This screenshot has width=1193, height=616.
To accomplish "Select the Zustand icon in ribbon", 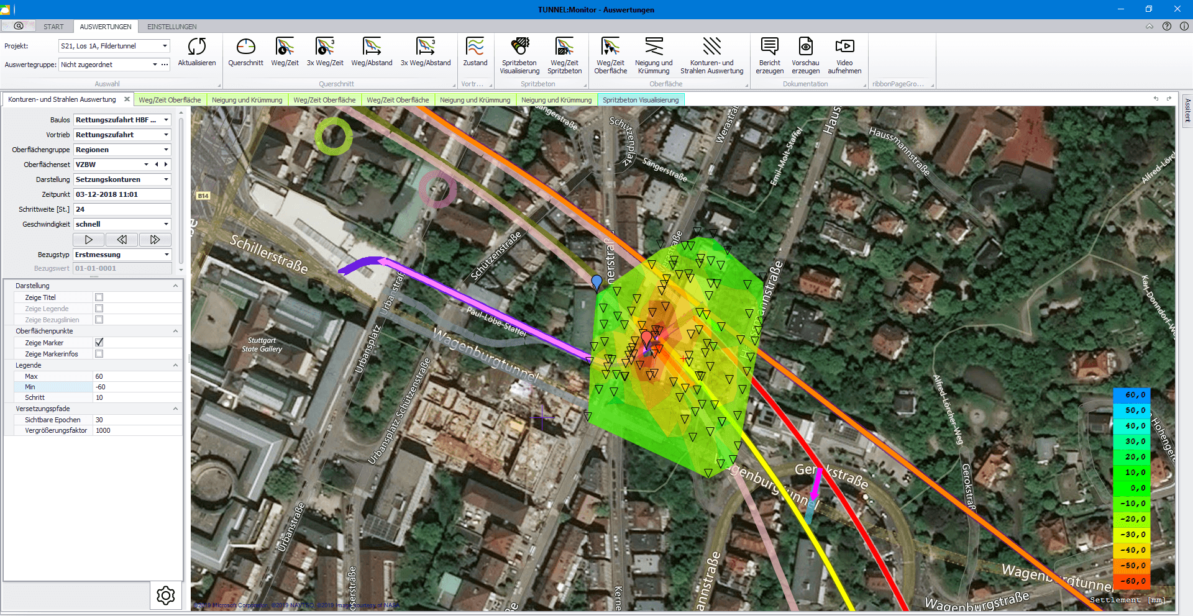I will pyautogui.click(x=475, y=47).
